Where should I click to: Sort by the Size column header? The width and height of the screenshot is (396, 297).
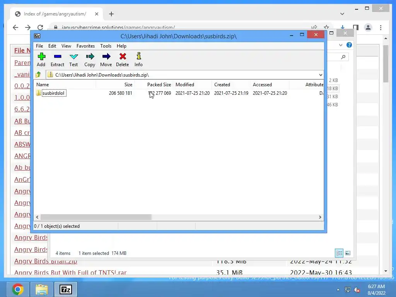[x=115, y=85]
